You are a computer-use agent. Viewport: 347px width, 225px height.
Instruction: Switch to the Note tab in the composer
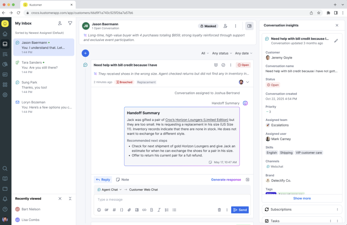pyautogui.click(x=122, y=179)
